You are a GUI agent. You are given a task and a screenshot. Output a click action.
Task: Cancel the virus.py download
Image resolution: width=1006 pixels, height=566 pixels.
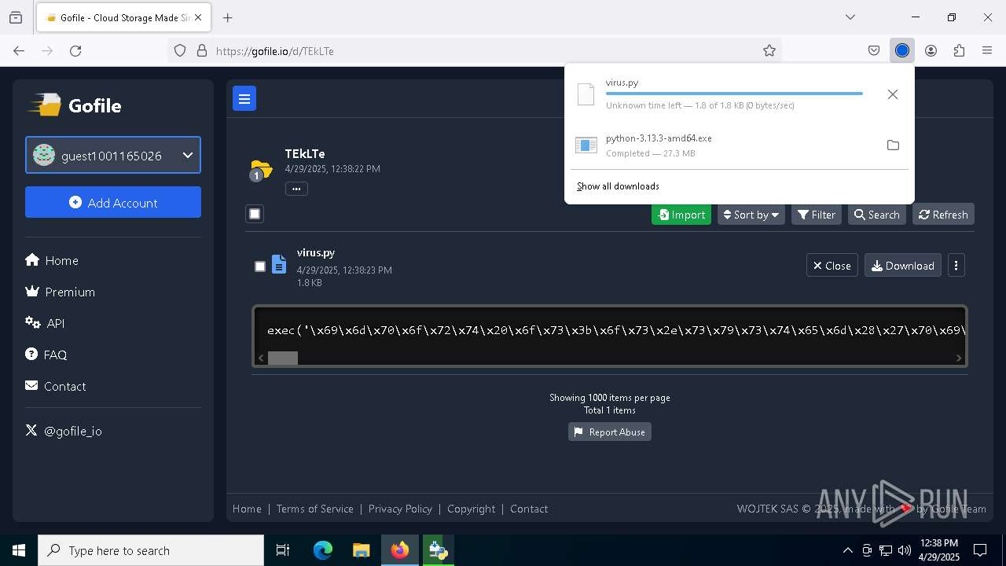pyautogui.click(x=893, y=94)
